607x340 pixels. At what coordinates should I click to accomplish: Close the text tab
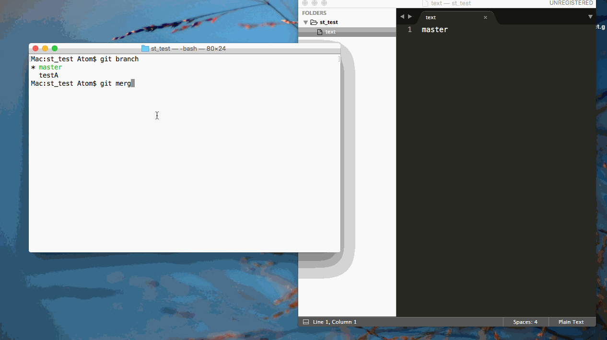point(485,17)
